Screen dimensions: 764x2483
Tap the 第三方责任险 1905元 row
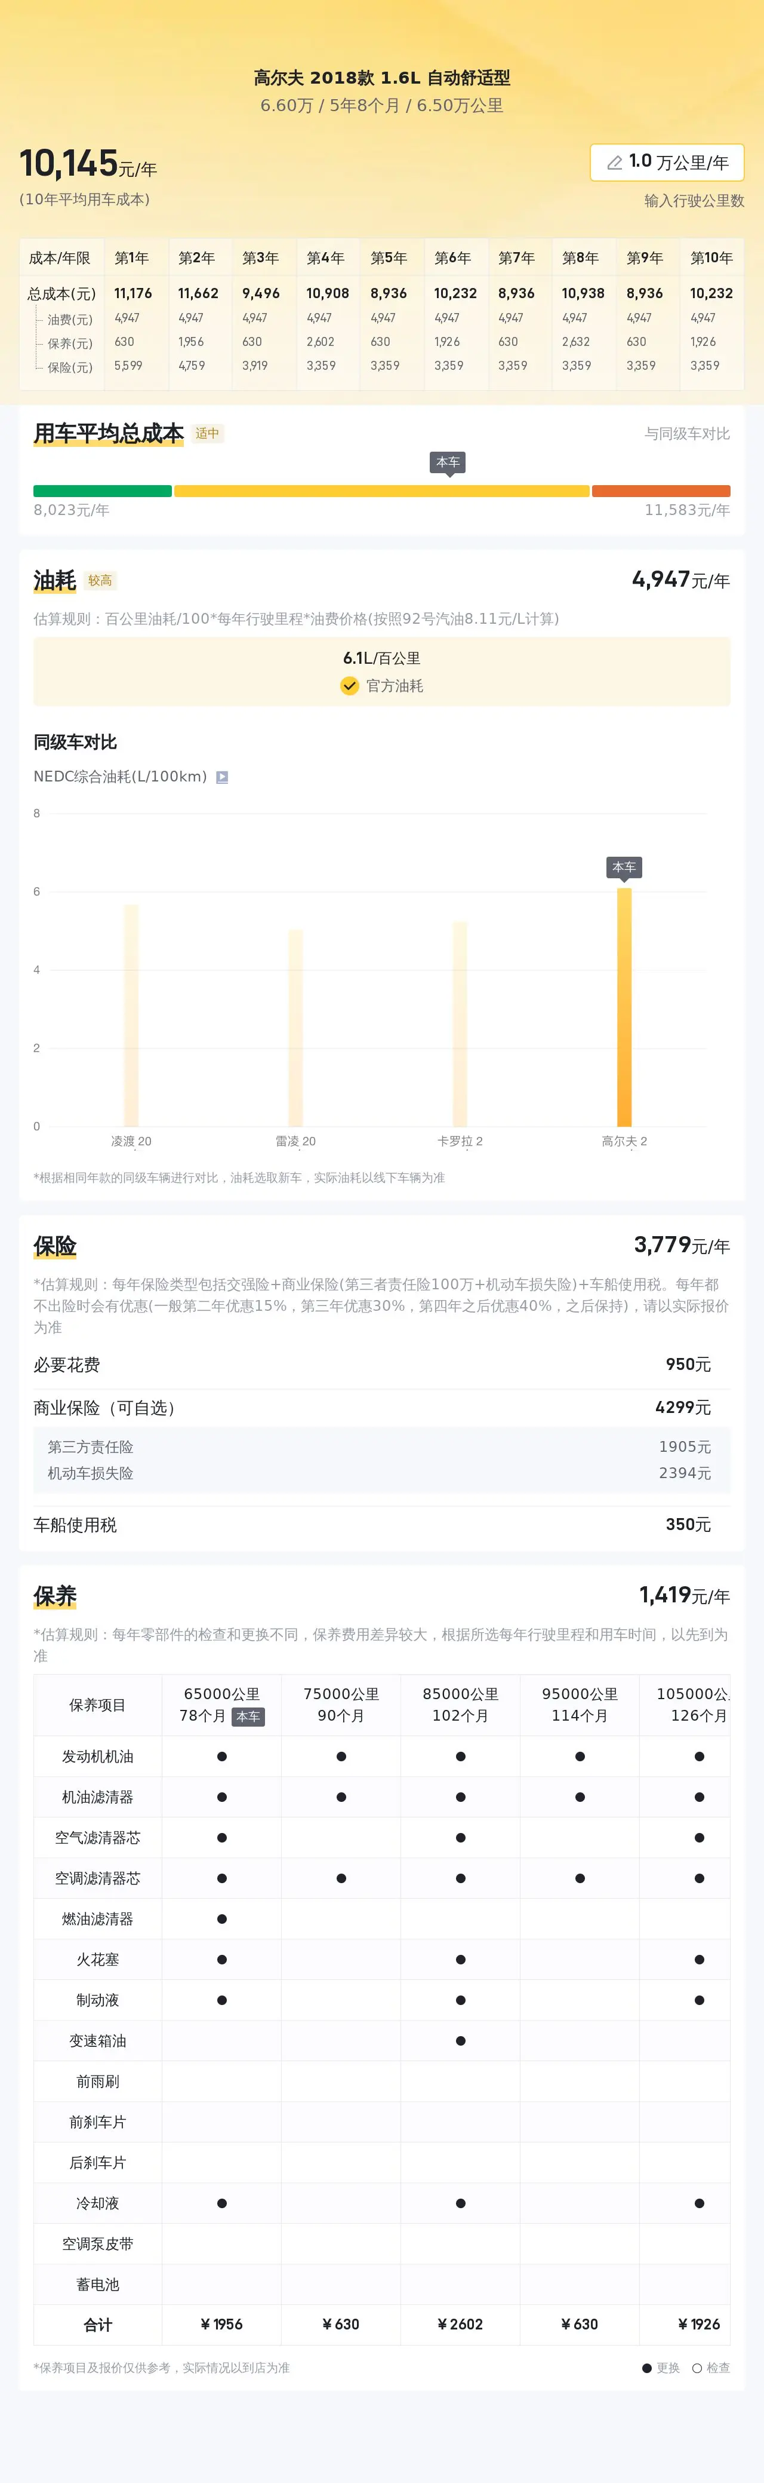click(381, 1447)
